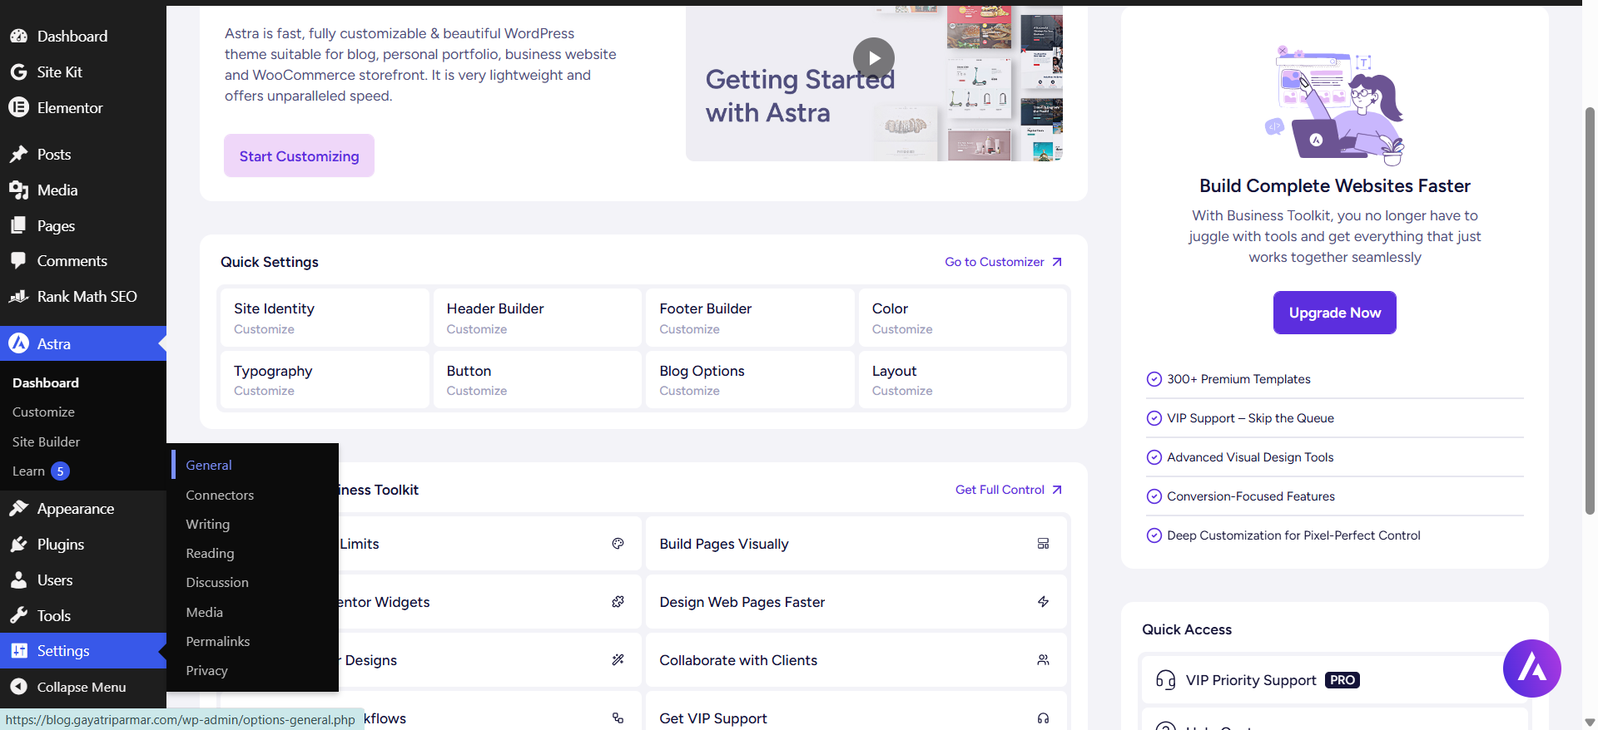Screen dimensions: 1598x730
Task: Open Blog Options quick setting
Action: [750, 380]
